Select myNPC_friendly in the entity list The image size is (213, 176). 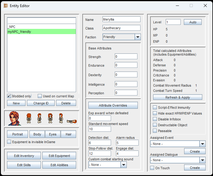coord(41,32)
